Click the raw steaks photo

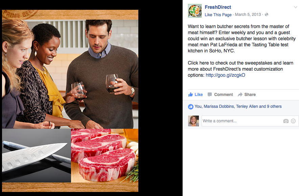click(x=105, y=156)
